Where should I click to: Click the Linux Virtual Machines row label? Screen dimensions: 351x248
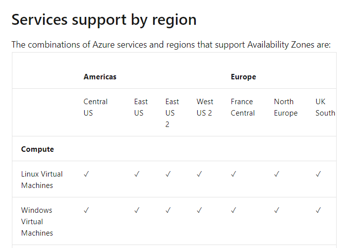pos(42,180)
